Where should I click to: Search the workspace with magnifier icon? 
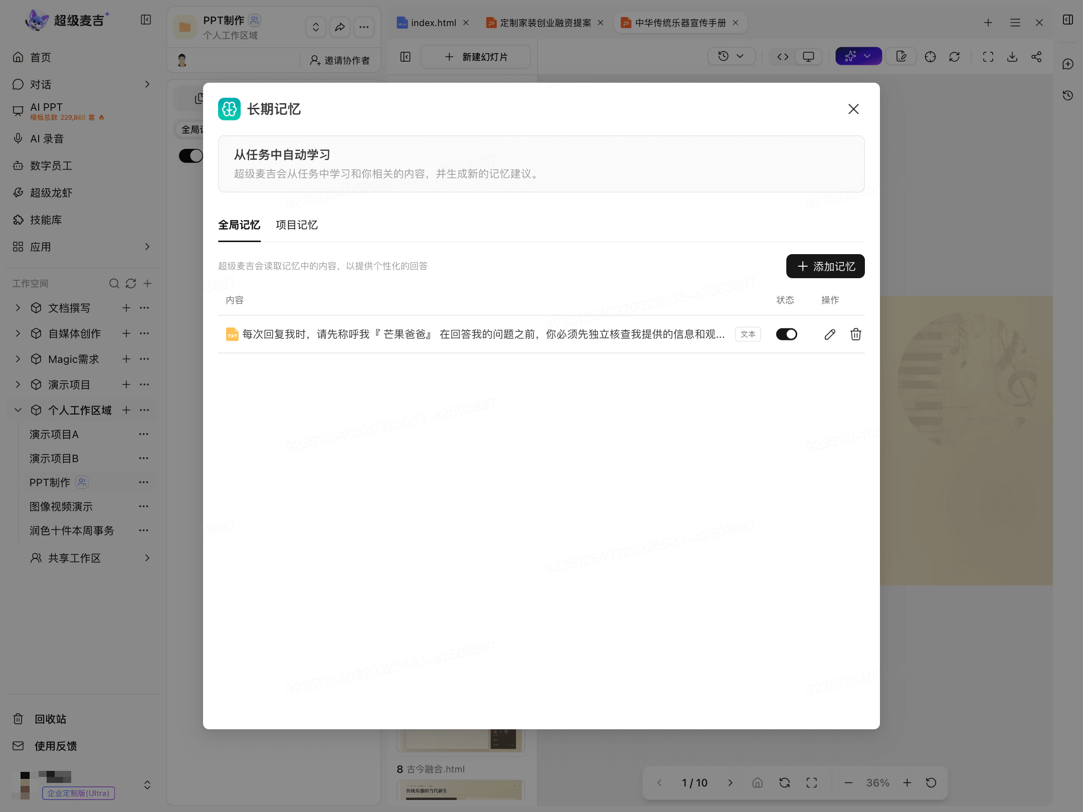coord(114,284)
